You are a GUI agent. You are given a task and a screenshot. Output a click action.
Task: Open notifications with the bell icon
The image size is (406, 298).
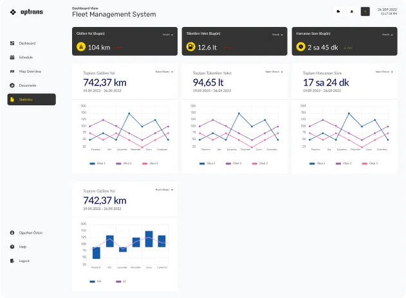click(x=352, y=11)
